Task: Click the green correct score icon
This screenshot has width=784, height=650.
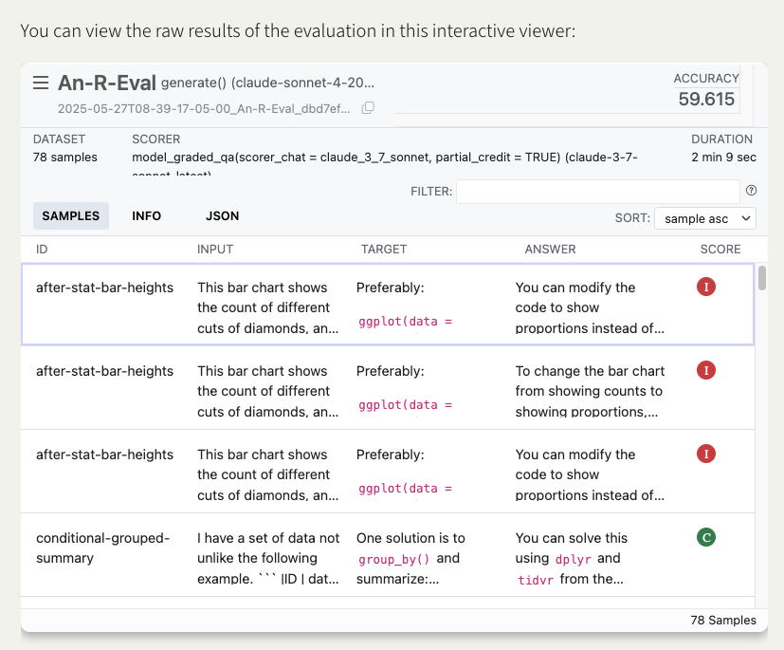Action: point(705,537)
